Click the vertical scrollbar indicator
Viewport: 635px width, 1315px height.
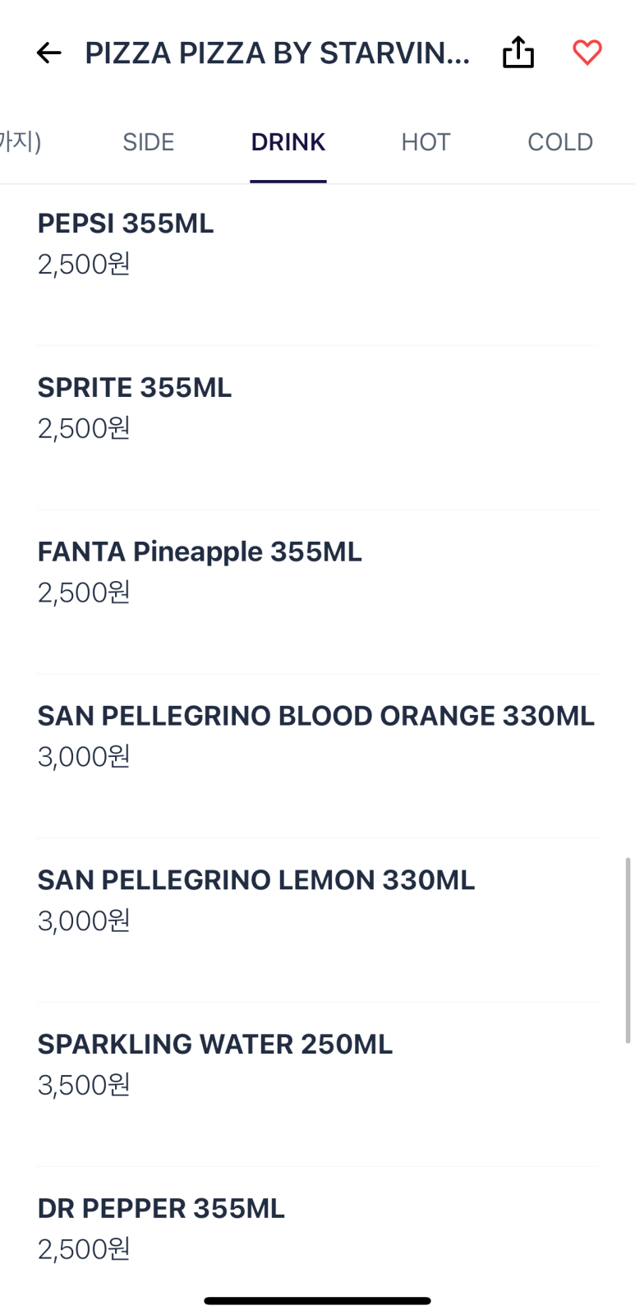pos(628,950)
